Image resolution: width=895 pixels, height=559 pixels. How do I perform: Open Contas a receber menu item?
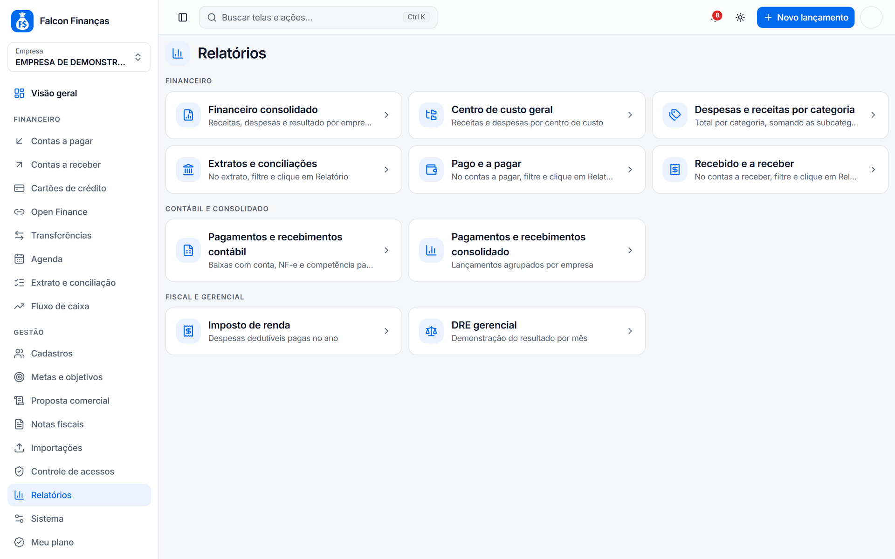click(x=79, y=164)
